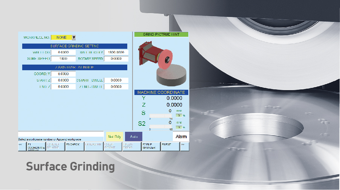Screen dimensions: 340x190
Task: Click the F5 EDIT softkey
Action: click(x=113, y=146)
